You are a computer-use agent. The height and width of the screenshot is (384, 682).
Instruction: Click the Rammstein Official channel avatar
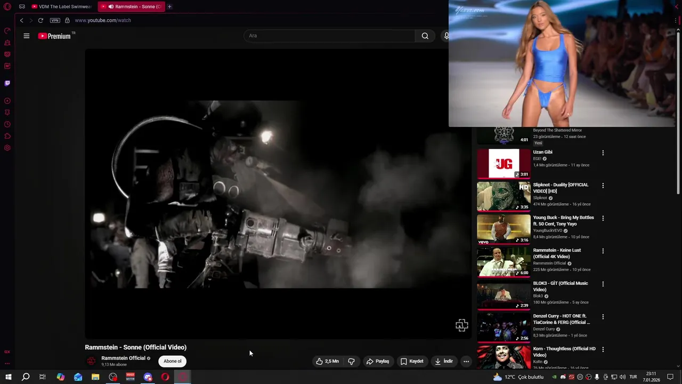click(92, 361)
